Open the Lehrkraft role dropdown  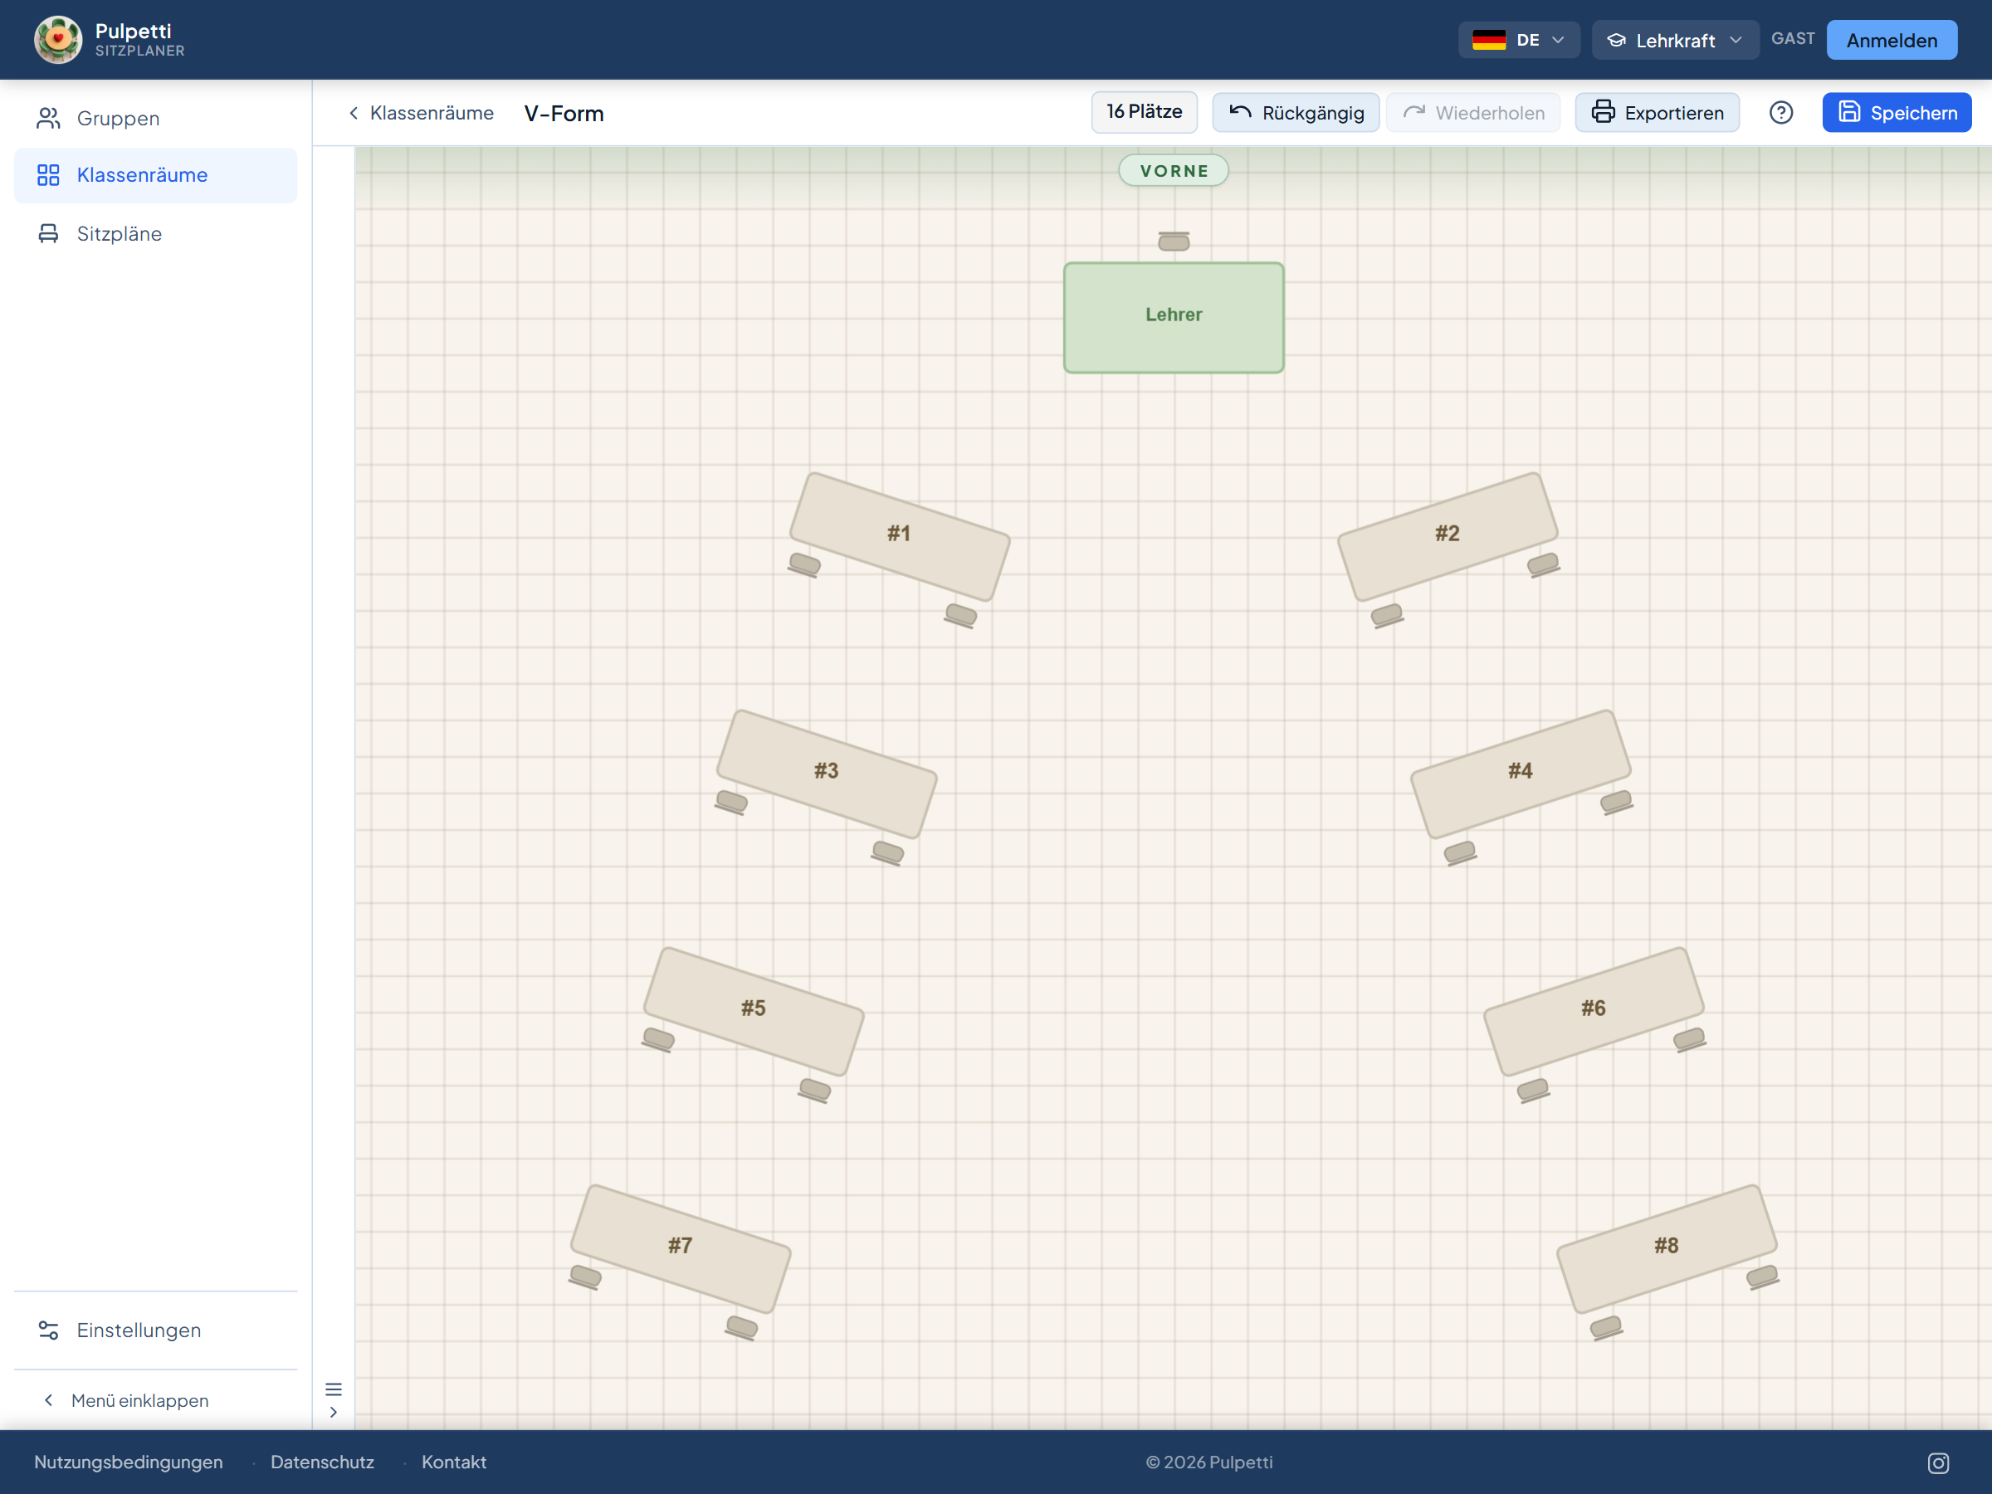(x=1675, y=40)
